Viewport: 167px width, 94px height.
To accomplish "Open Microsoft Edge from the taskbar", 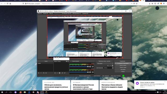I will tap(29, 92).
